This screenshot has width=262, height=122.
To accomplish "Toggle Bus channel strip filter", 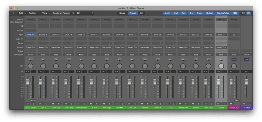I will 191,13.
